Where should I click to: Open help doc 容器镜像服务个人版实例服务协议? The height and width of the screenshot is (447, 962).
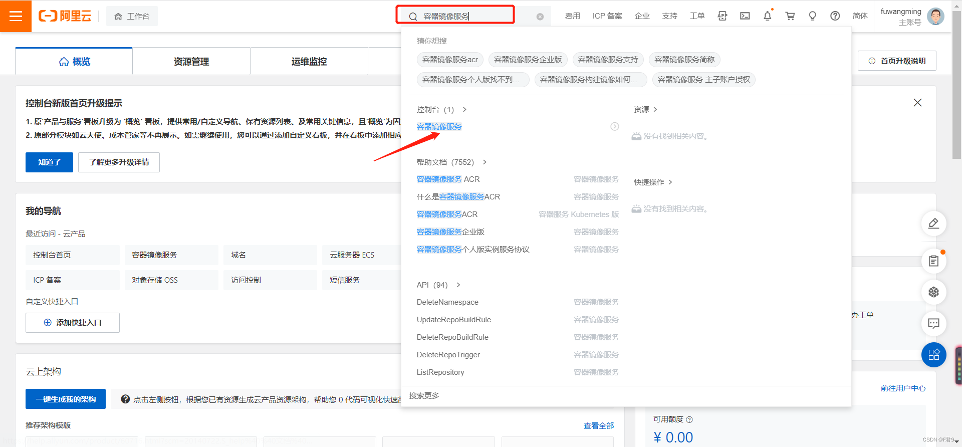pos(473,250)
